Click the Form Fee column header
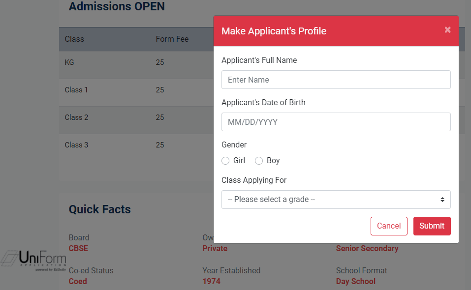This screenshot has width=471, height=290. point(172,39)
